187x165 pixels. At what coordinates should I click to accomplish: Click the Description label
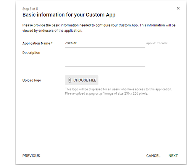click(x=31, y=53)
